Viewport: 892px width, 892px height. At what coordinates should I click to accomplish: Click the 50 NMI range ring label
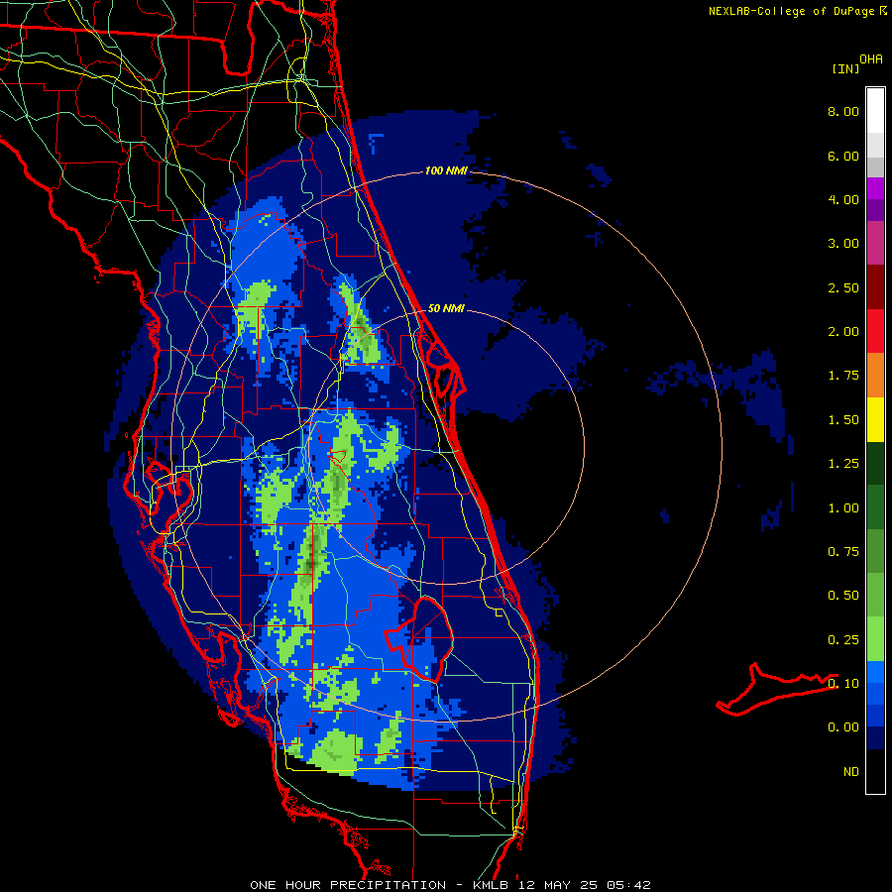(446, 308)
